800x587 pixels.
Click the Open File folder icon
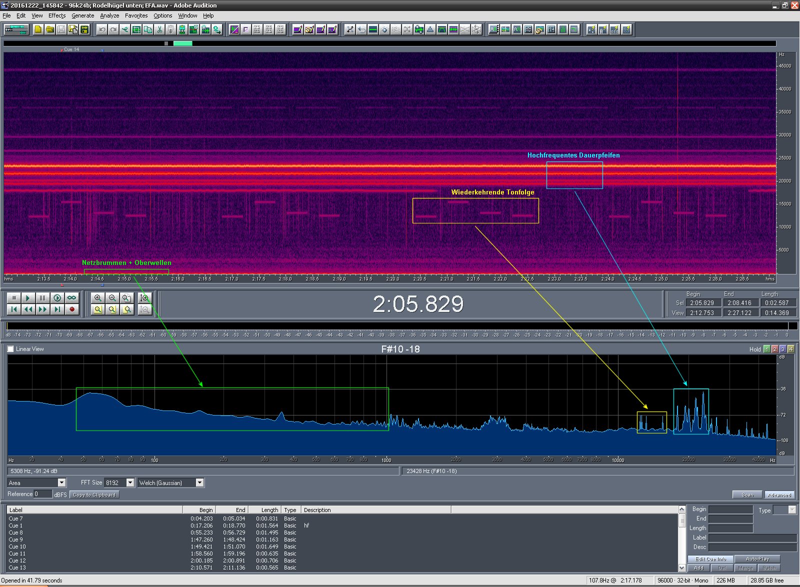pos(49,29)
